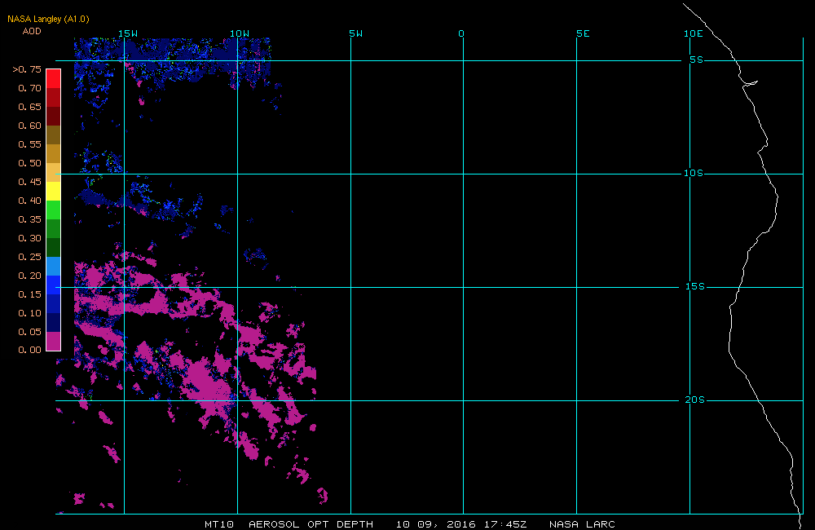Click the 0.10 legend value text
This screenshot has height=530, width=815.
(29, 313)
